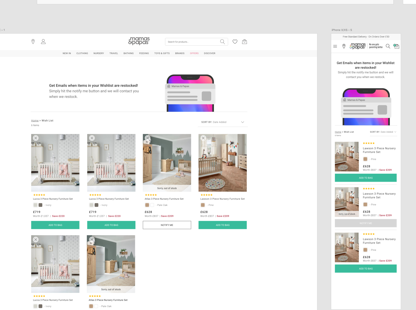
Task: Open the bottom-row Lucca product image
Action: click(x=55, y=264)
